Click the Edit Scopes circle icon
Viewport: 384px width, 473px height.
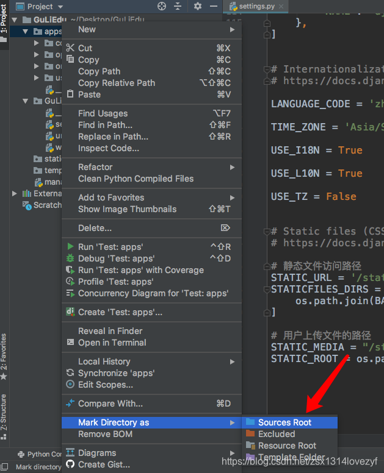pos(70,384)
